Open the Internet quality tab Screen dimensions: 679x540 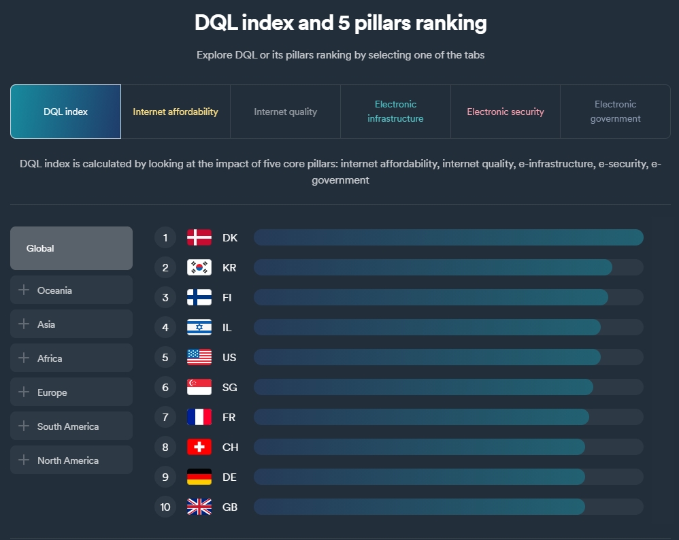(x=286, y=112)
